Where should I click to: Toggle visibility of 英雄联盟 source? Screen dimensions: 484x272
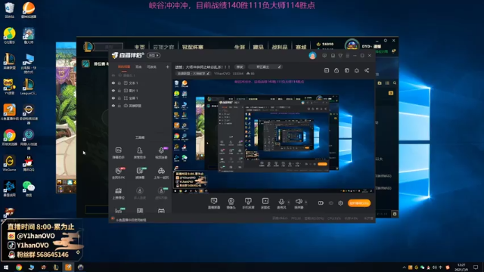click(113, 106)
